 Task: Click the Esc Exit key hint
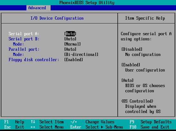14,127
